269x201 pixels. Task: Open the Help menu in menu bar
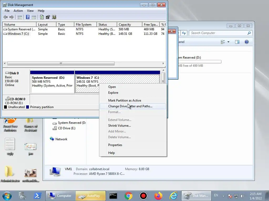click(x=41, y=10)
